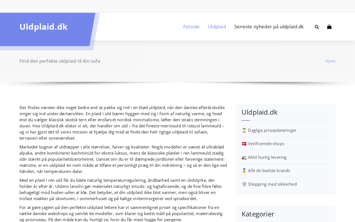Image resolution: width=355 pixels, height=222 pixels.
Task: Open the search icon in header
Action: coord(317,27)
